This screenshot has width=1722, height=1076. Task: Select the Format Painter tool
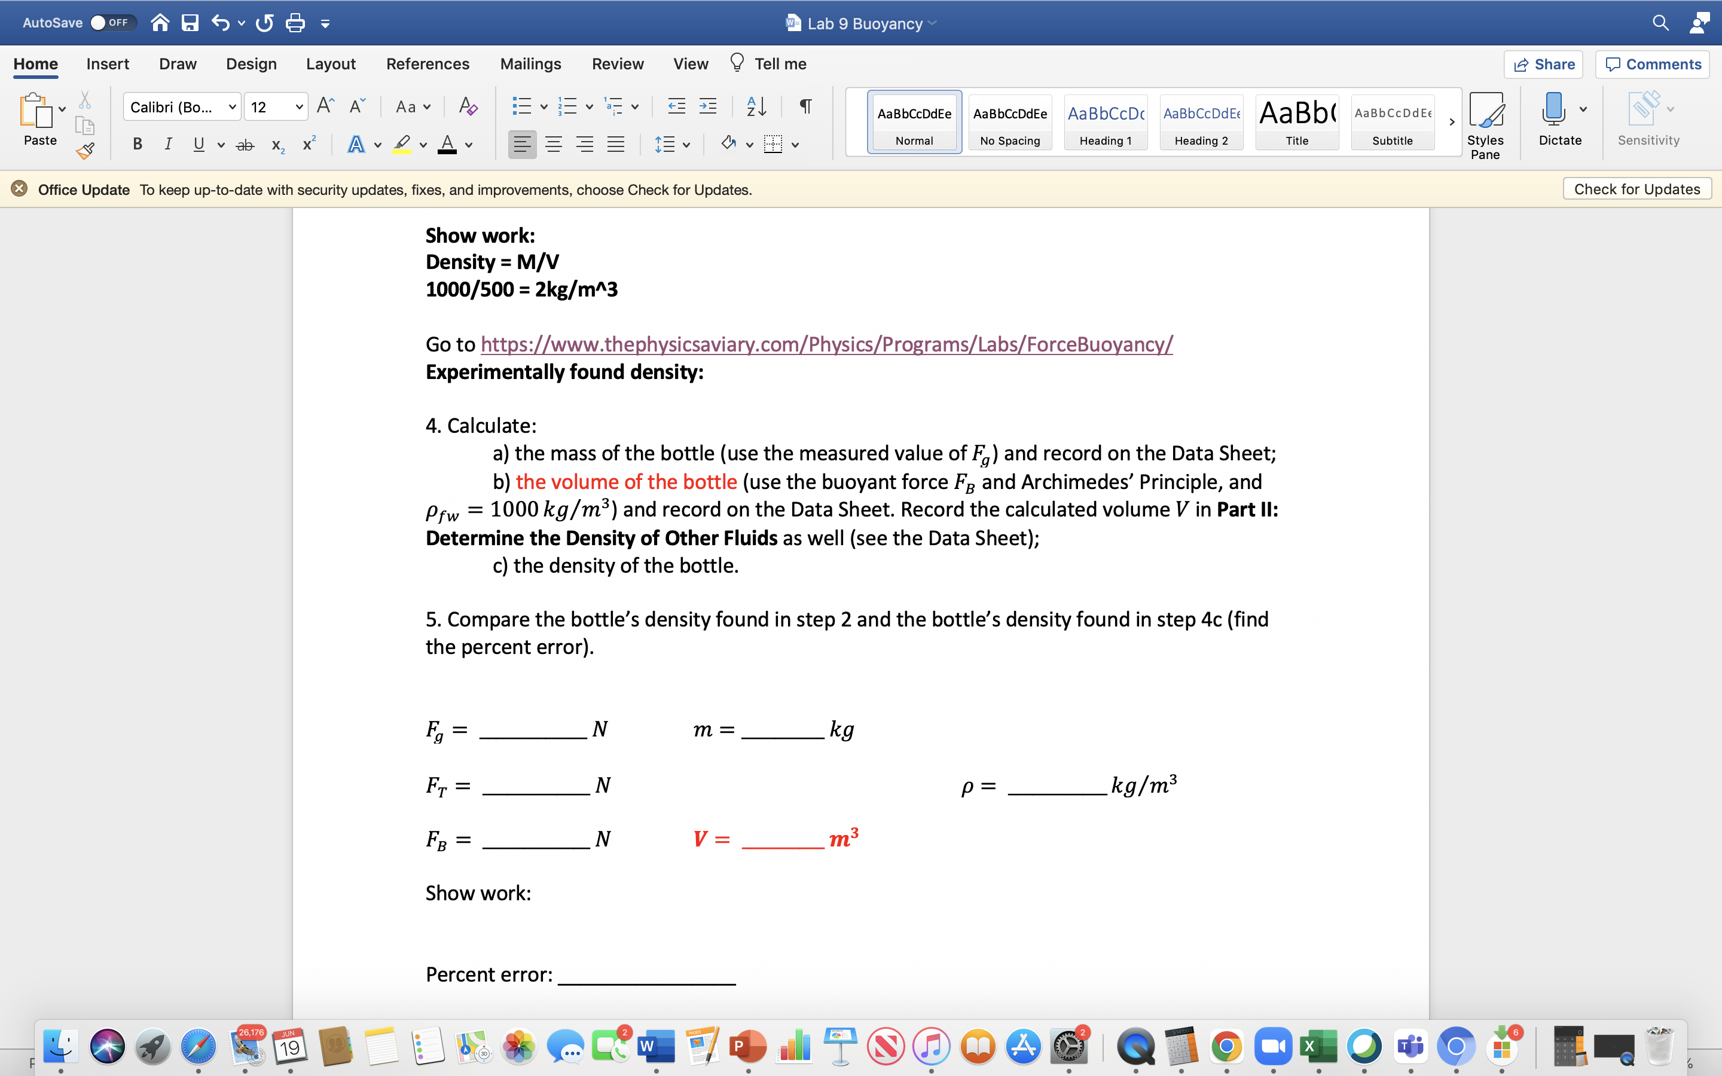[85, 151]
